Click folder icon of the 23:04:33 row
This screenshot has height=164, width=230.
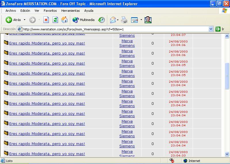[x=6, y=153]
